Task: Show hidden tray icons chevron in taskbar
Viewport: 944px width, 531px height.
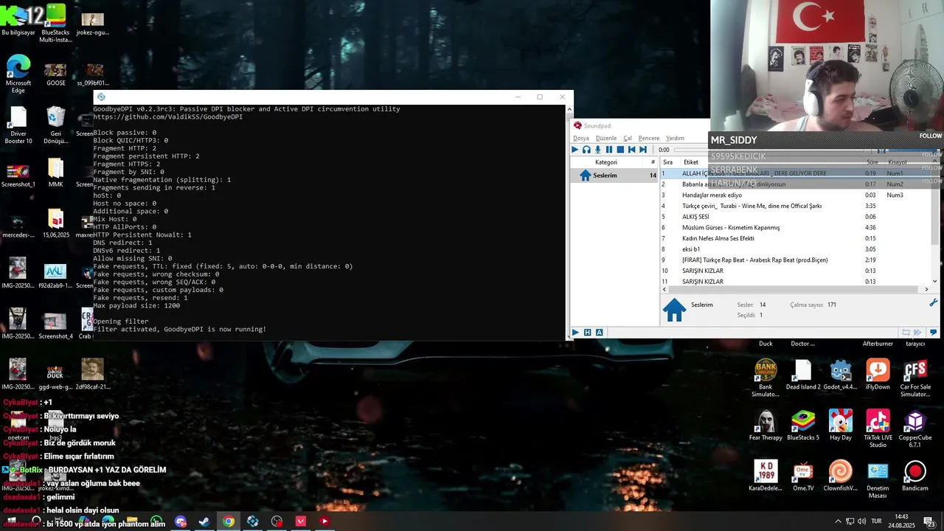Action: [x=838, y=521]
